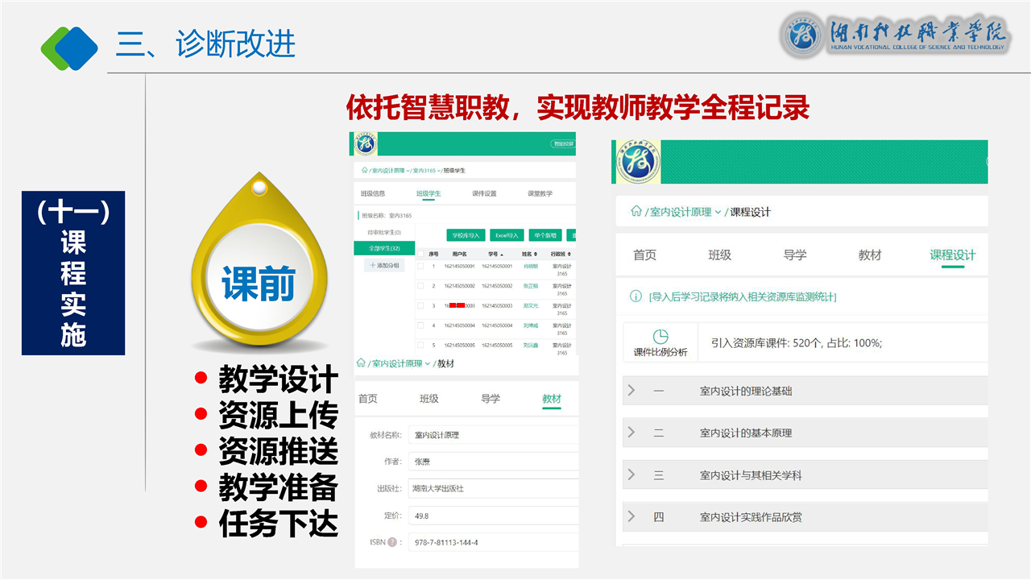Select 全部学生(32) in the group list
This screenshot has width=1031, height=580.
[384, 249]
